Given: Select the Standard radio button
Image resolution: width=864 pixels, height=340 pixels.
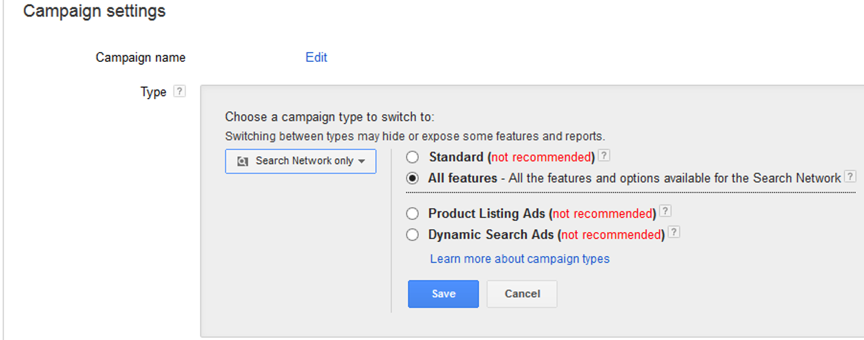Looking at the screenshot, I should (413, 157).
